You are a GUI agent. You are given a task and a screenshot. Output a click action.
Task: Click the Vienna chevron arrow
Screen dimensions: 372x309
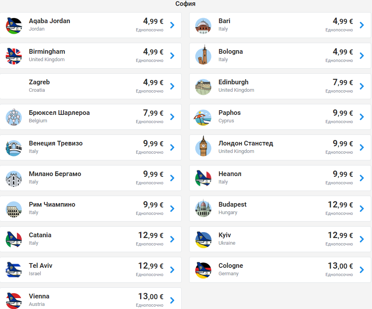172,300
